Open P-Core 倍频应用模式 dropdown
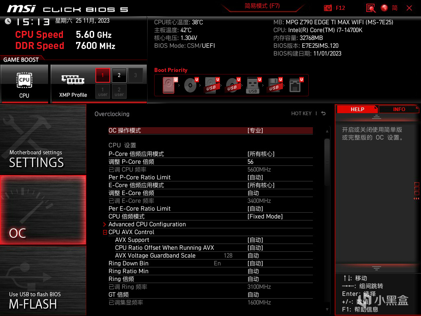The height and width of the screenshot is (316, 421). click(x=210, y=154)
